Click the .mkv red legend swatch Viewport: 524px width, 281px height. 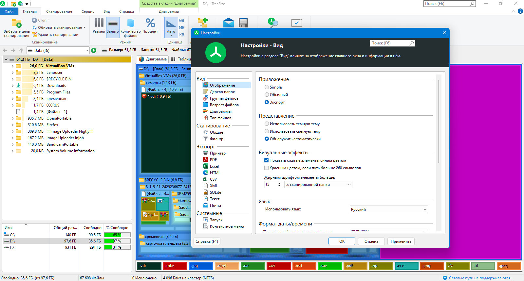175,266
